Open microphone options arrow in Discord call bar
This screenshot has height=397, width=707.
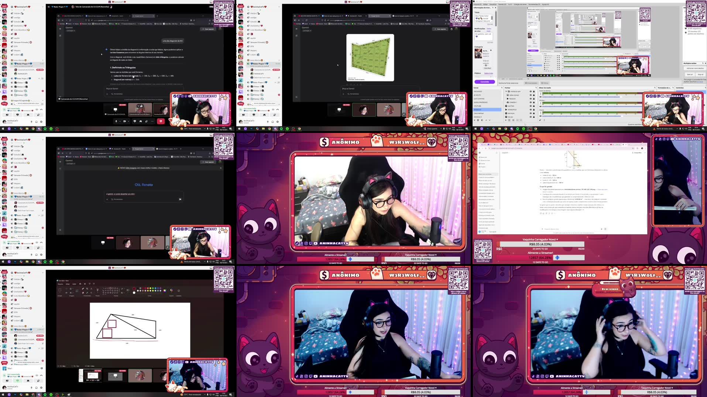point(120,121)
